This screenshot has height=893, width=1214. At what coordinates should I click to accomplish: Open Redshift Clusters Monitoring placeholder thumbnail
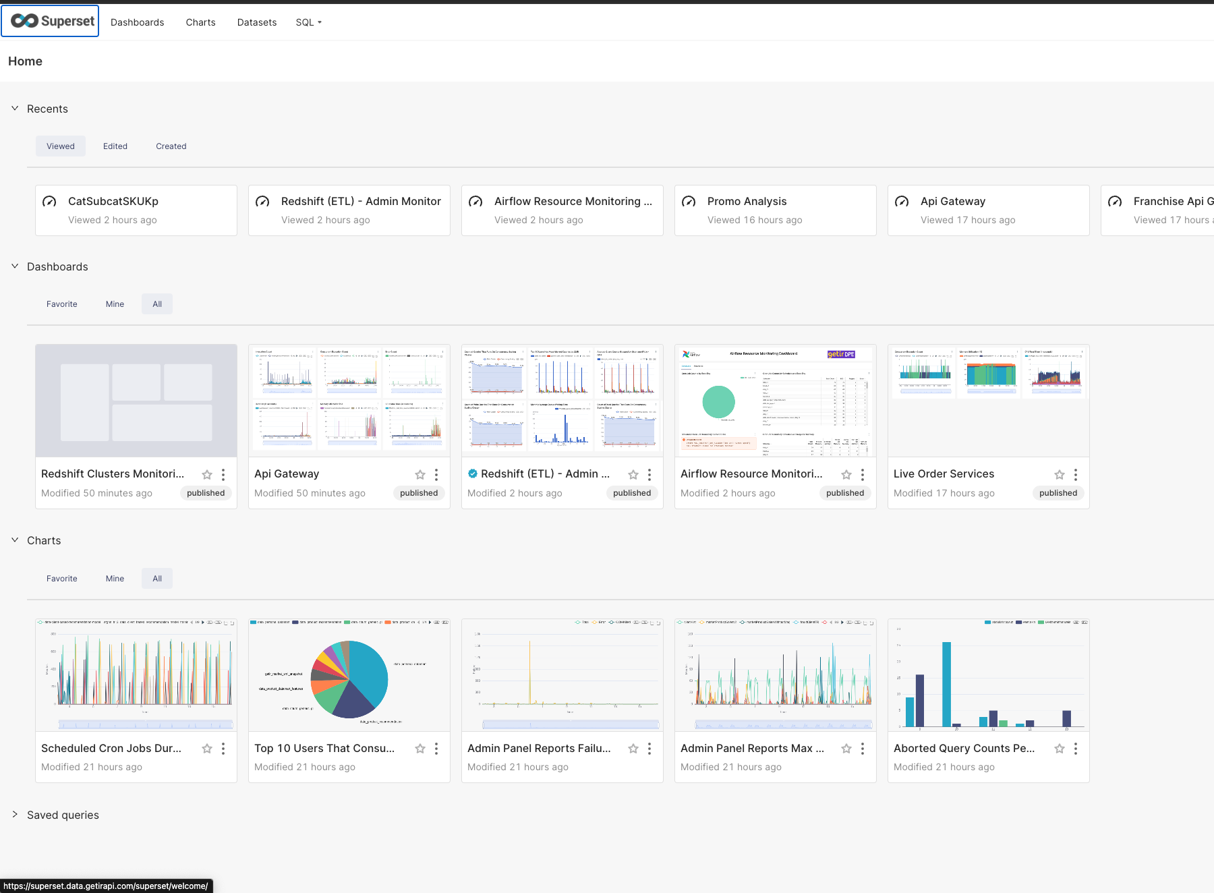[136, 401]
